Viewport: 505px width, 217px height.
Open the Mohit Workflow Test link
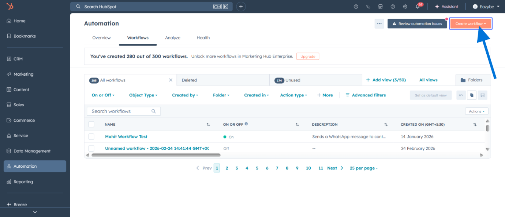126,136
